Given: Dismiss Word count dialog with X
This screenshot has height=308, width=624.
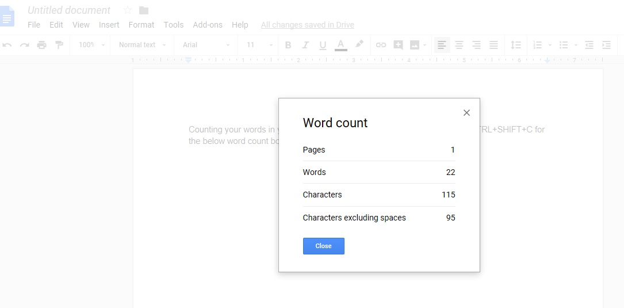Looking at the screenshot, I should tap(467, 113).
